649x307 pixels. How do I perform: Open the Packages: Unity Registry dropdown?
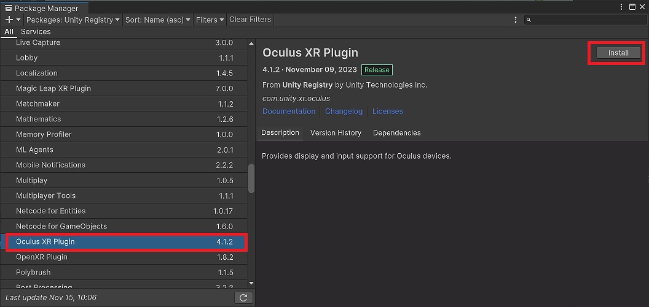73,20
